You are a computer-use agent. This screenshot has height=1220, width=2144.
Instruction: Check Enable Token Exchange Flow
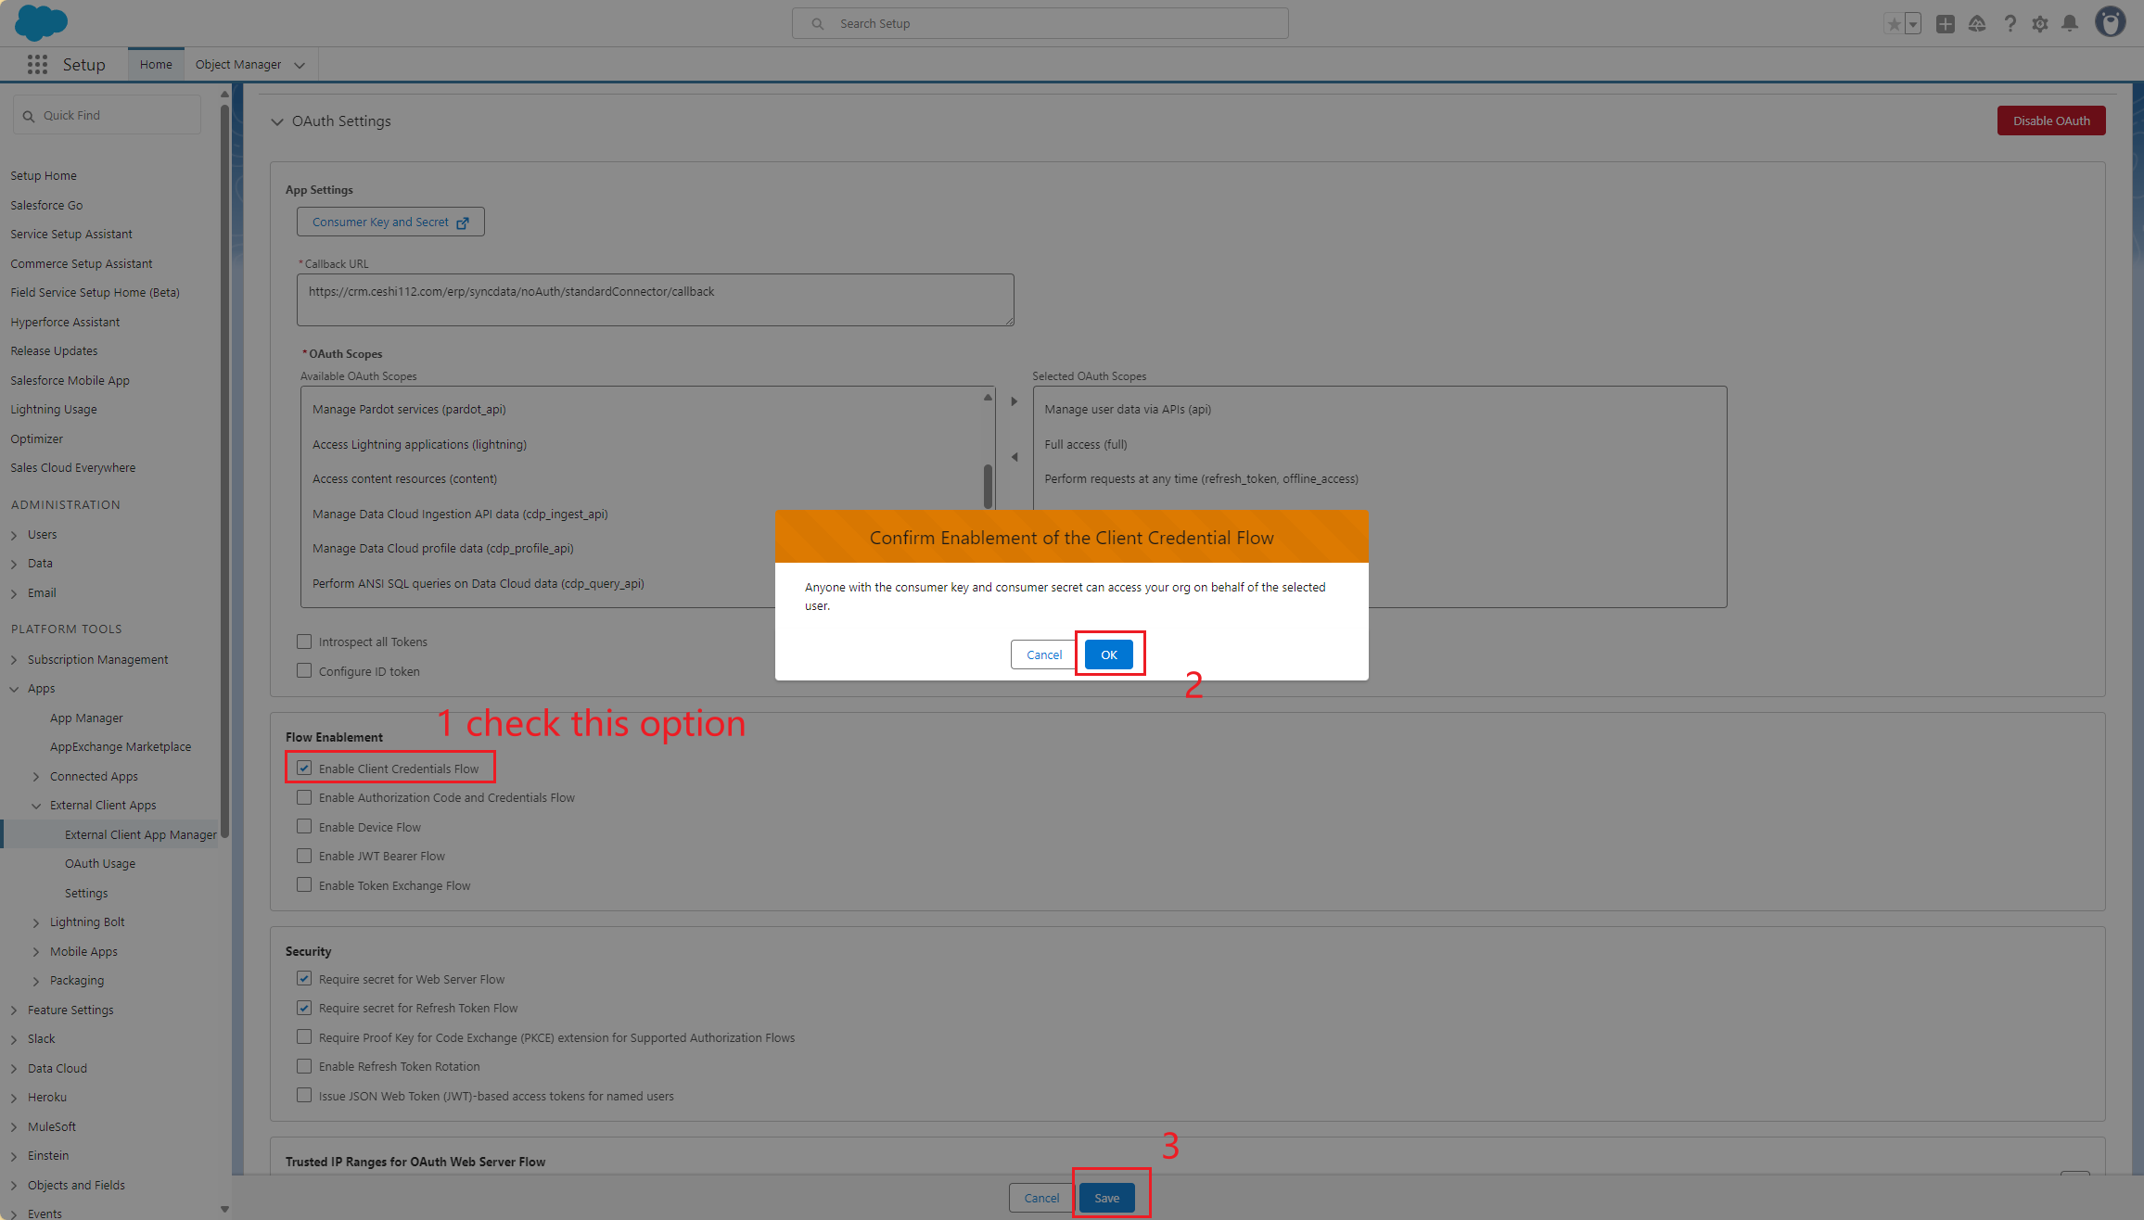[304, 884]
